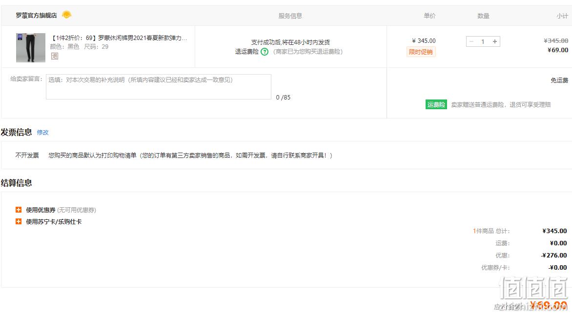Click the crossed-out ¥345.00 subtotal
The width and height of the screenshot is (572, 315).
(x=556, y=41)
